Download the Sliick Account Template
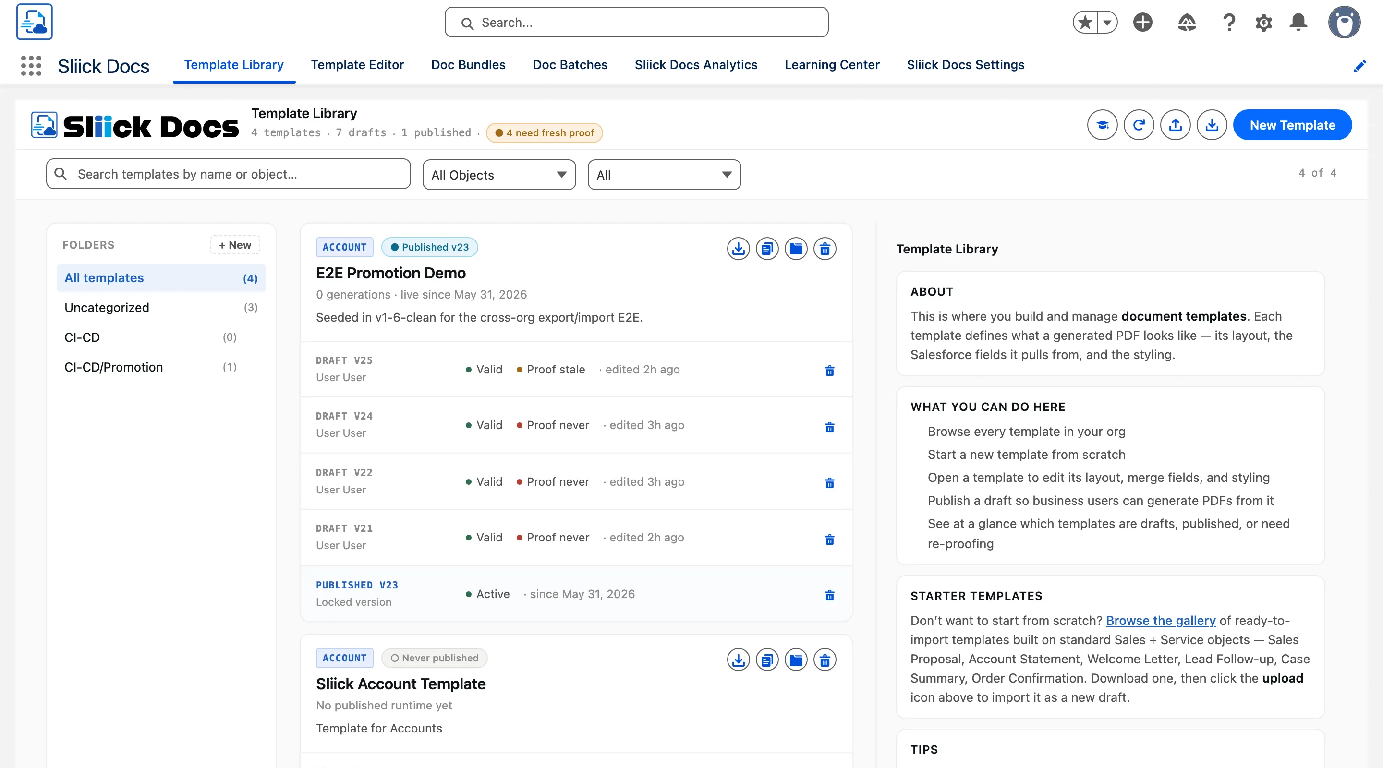The image size is (1383, 768). click(x=738, y=660)
